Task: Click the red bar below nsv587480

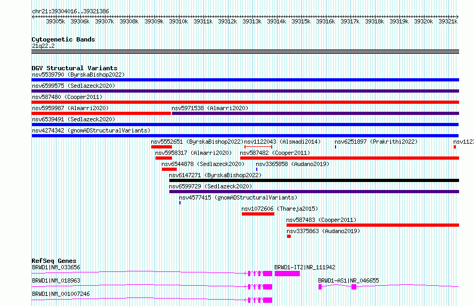Action: tap(245, 102)
